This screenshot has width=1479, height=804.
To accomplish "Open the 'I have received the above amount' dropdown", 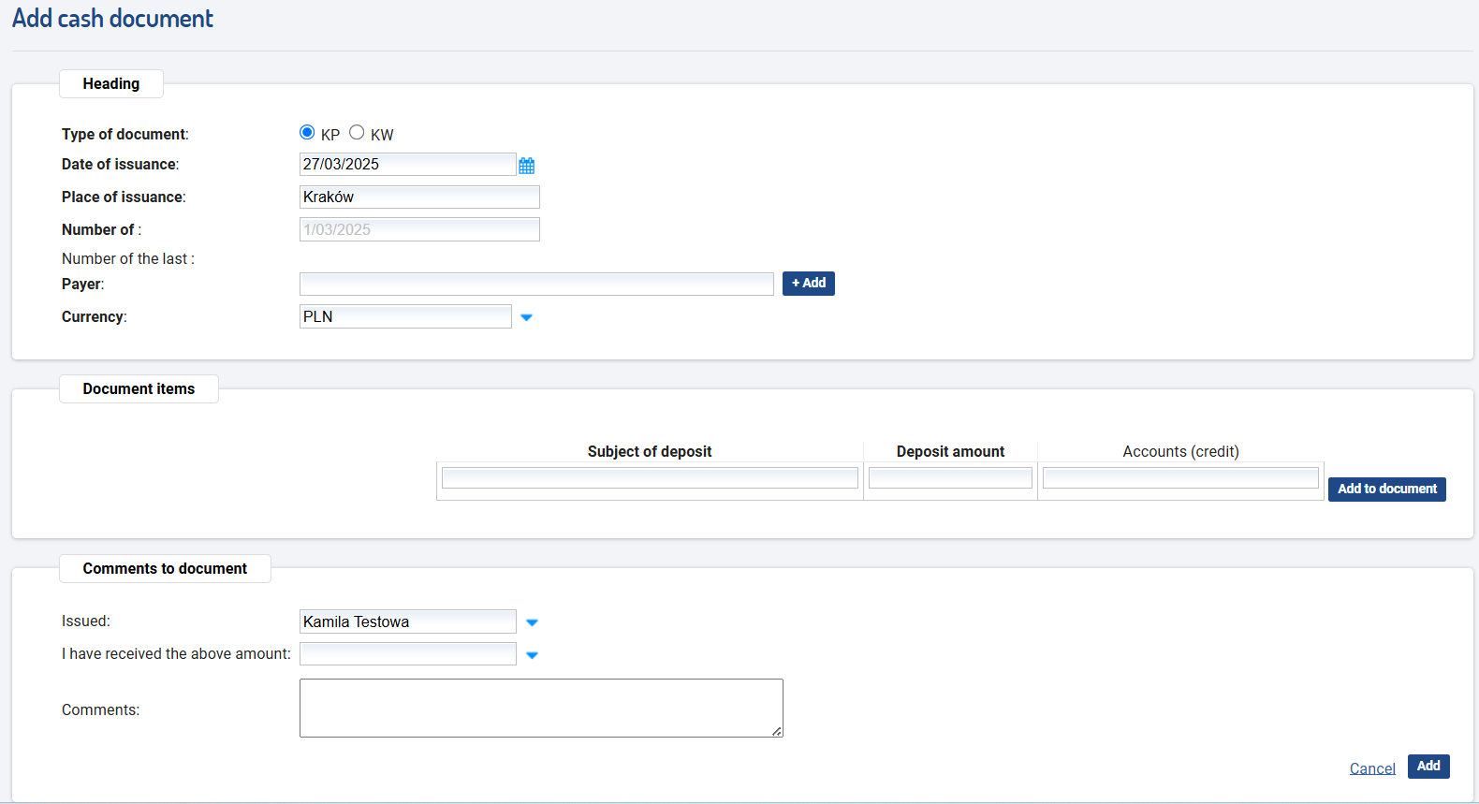I will click(532, 655).
